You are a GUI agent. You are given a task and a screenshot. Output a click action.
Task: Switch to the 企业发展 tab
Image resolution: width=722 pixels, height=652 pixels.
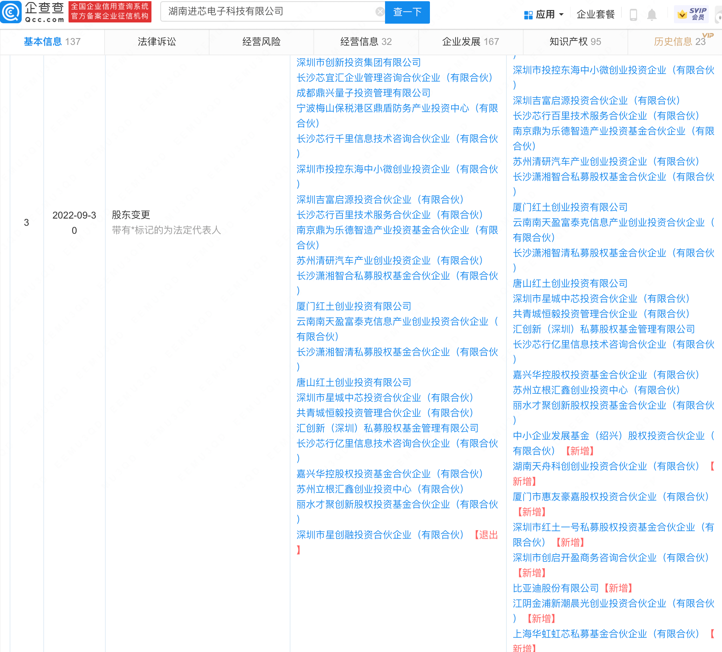(470, 42)
